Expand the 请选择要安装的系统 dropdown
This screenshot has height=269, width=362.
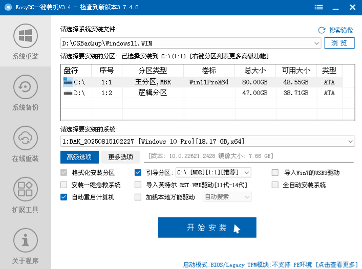350,141
